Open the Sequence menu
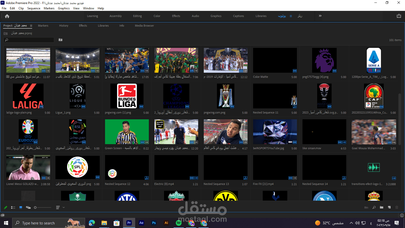The image size is (405, 228). point(34,8)
